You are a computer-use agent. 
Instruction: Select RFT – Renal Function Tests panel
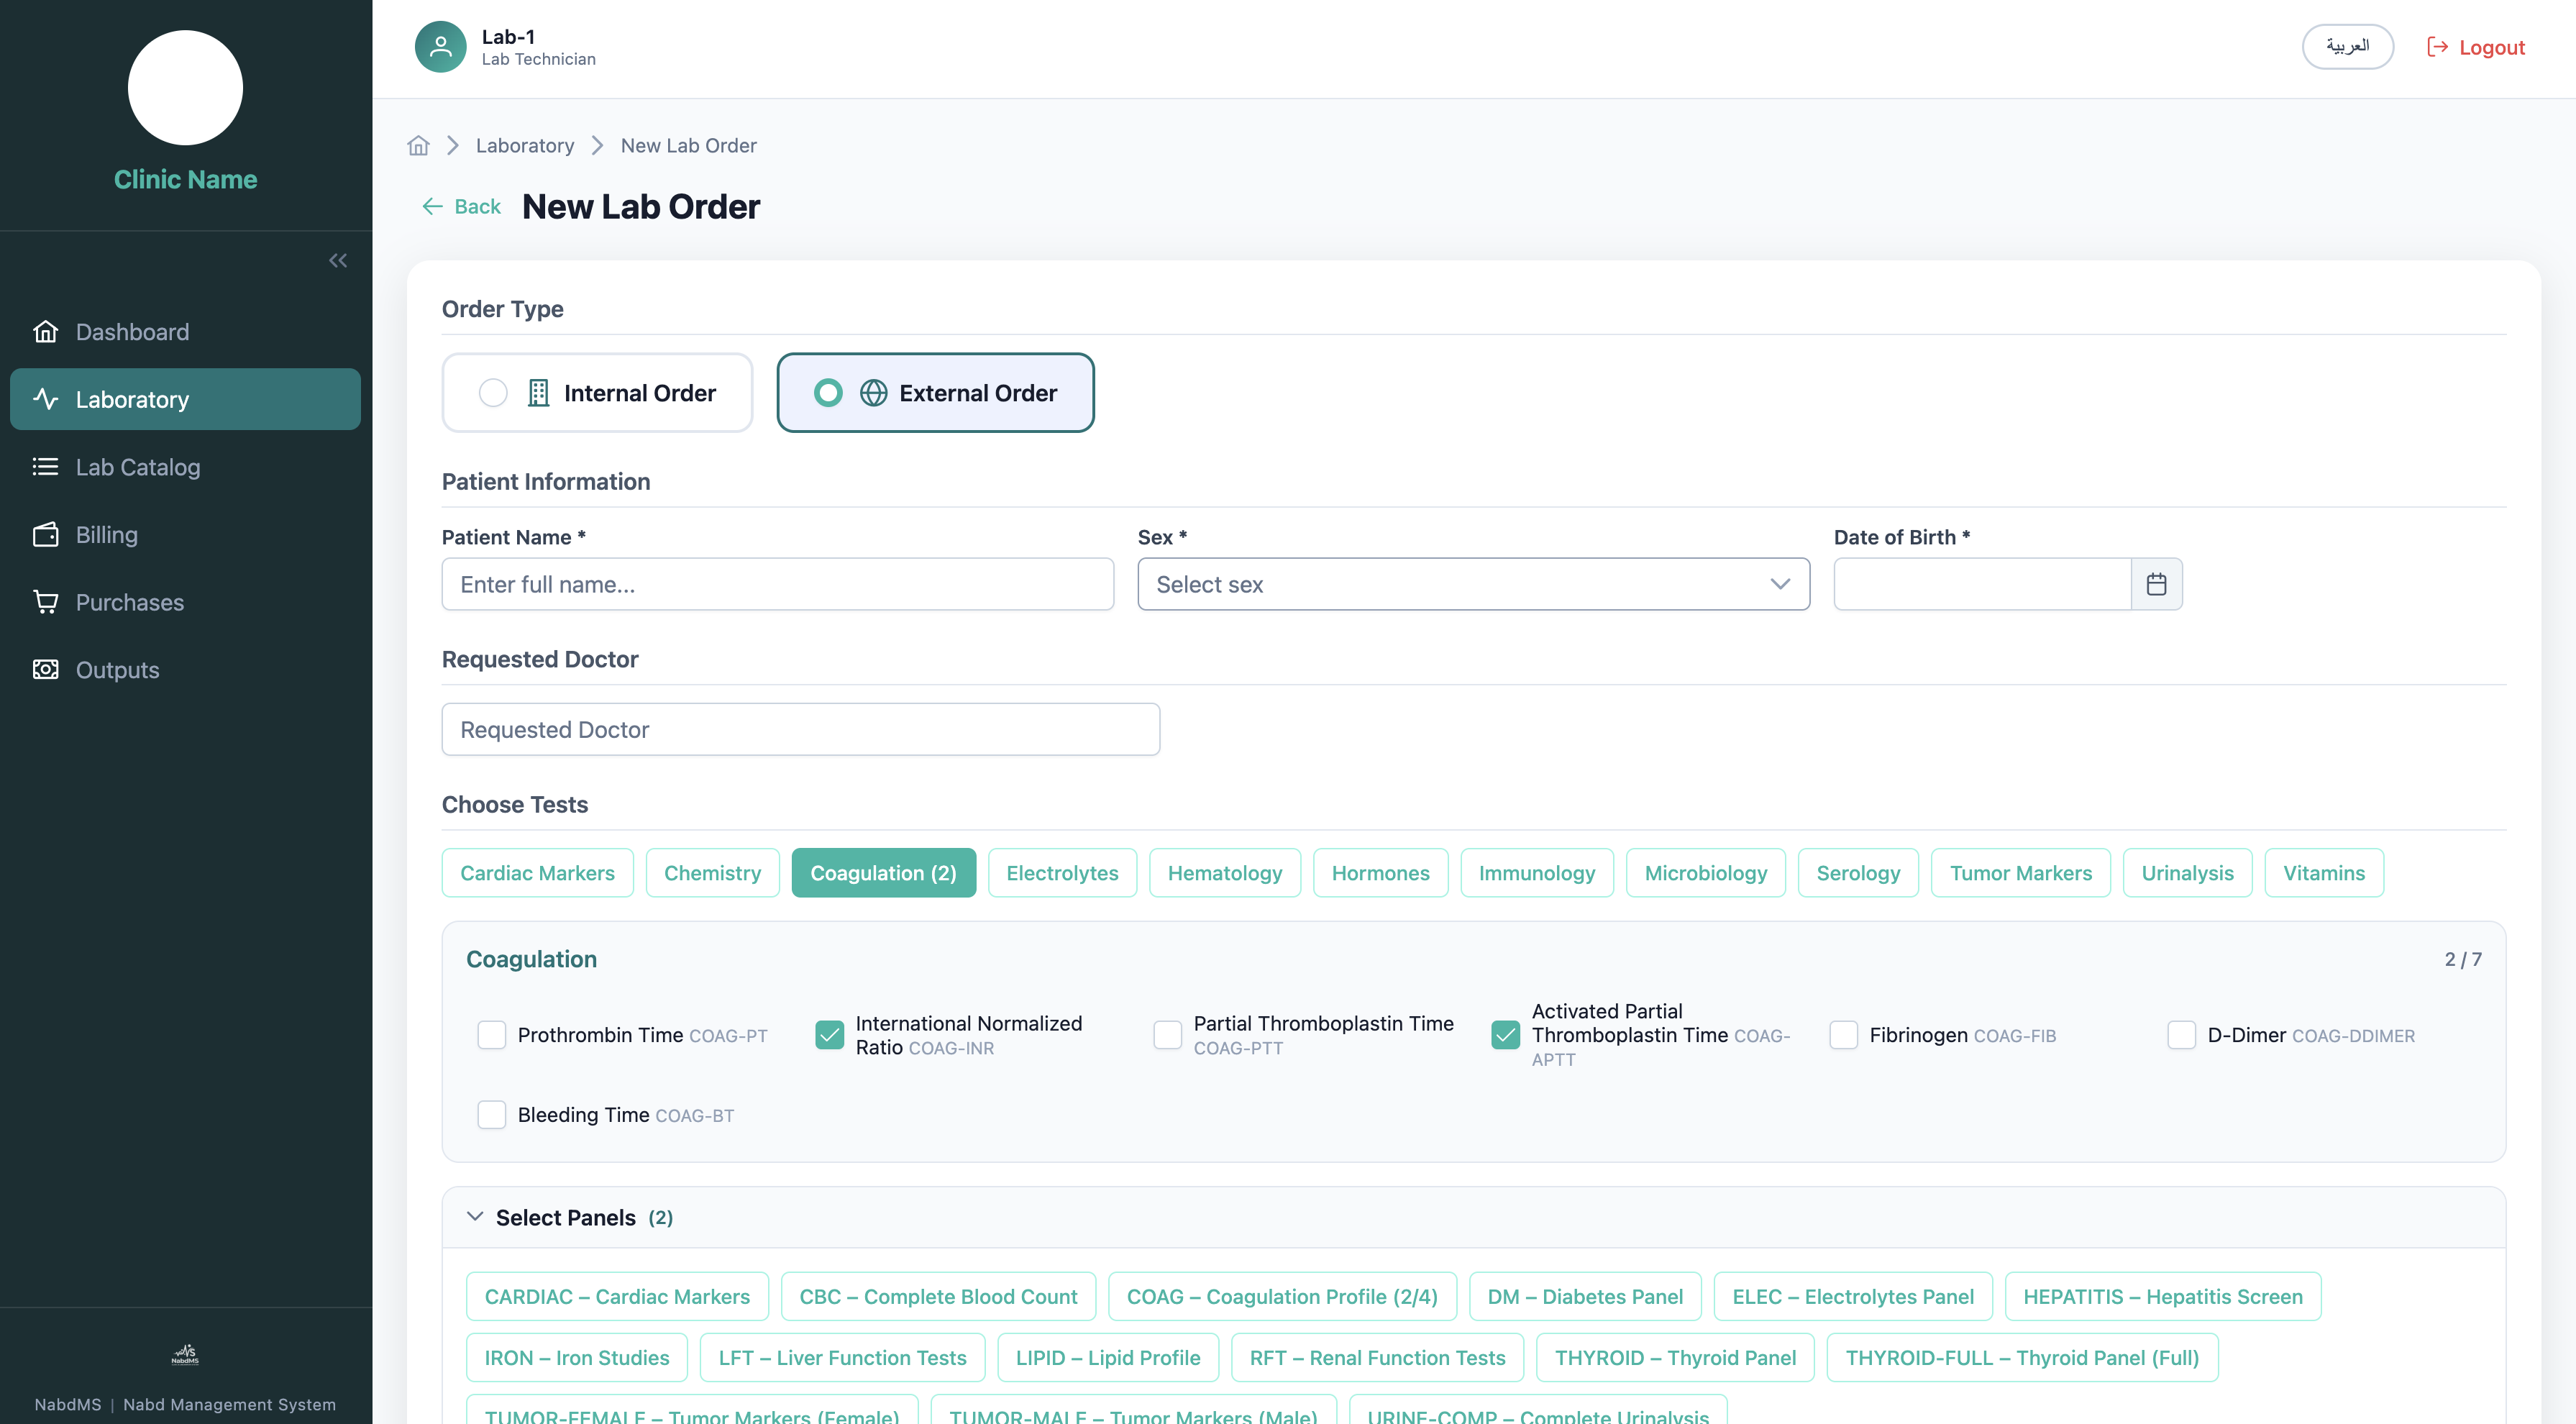(x=1377, y=1357)
